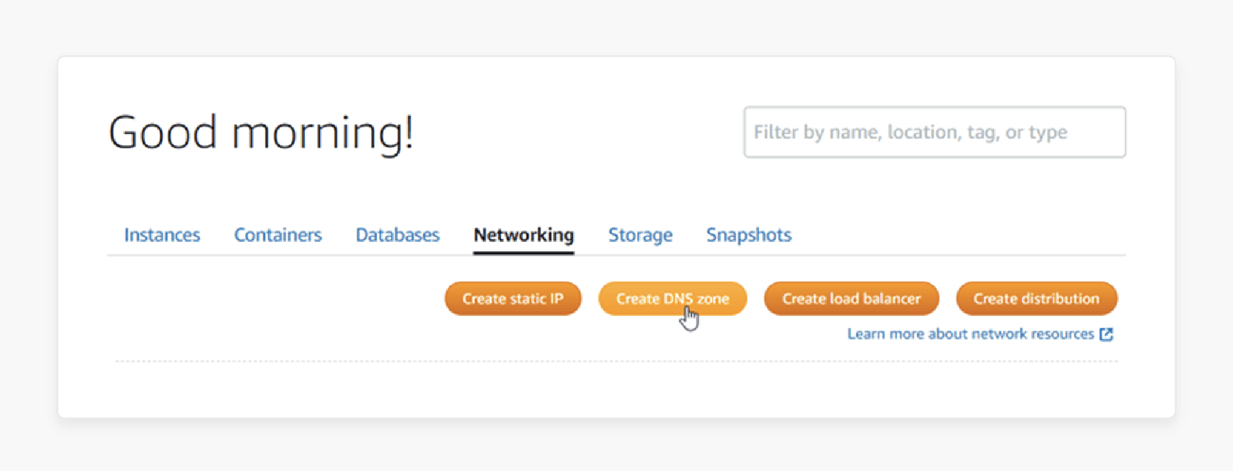
Task: Switch to the Containers tab
Action: pos(278,235)
